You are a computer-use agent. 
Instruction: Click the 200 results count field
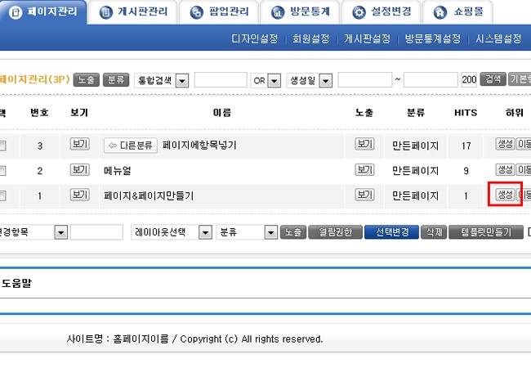tap(469, 80)
